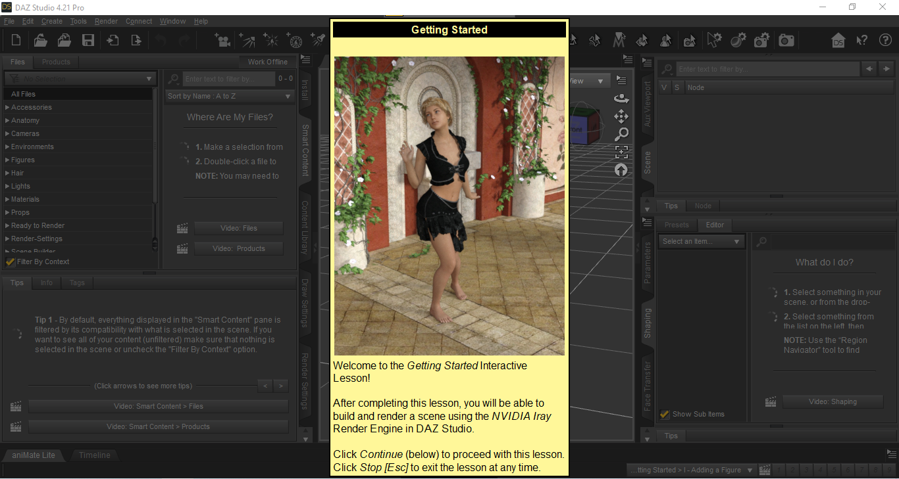Toggle the Filter By Context checkbox
The width and height of the screenshot is (899, 479).
pos(11,262)
